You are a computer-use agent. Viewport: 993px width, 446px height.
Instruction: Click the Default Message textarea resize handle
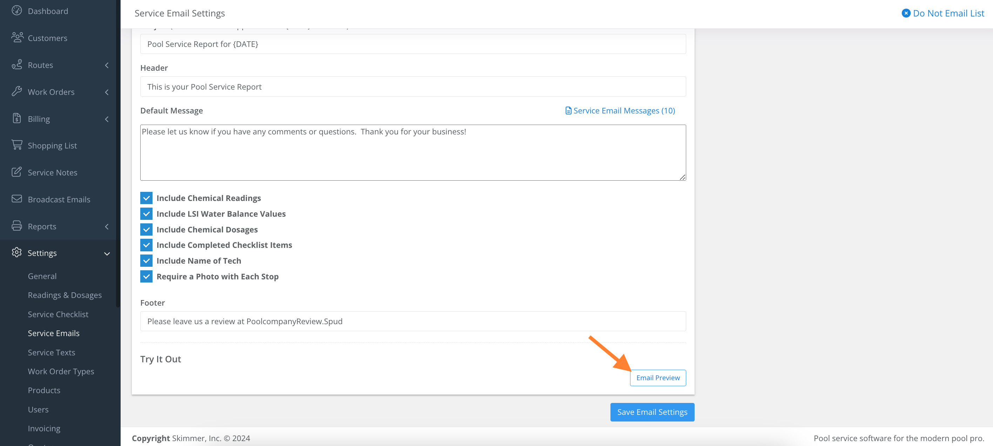point(682,177)
